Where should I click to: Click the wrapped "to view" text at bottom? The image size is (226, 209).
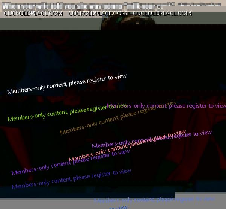point(119,207)
